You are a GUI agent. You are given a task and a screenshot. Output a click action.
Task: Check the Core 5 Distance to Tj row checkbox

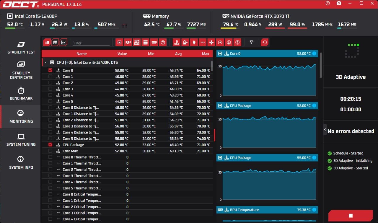[x=50, y=139]
